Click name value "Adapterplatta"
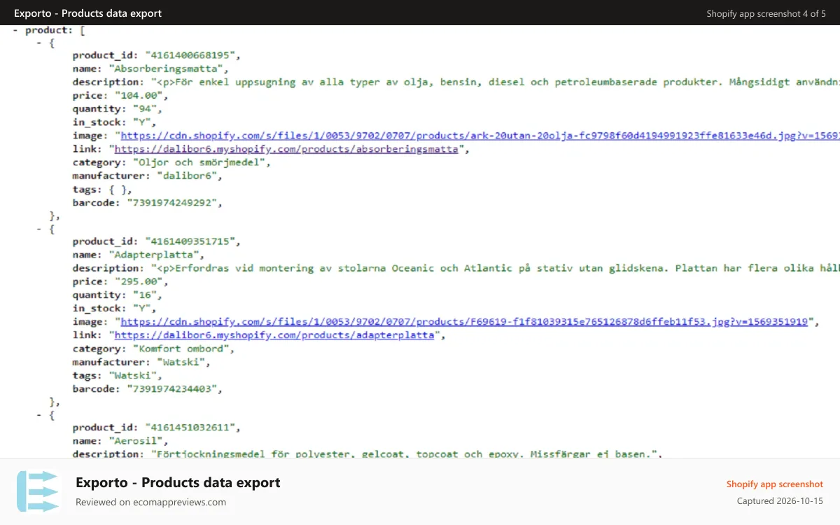Screen dimensions: 840x525 tap(156, 255)
